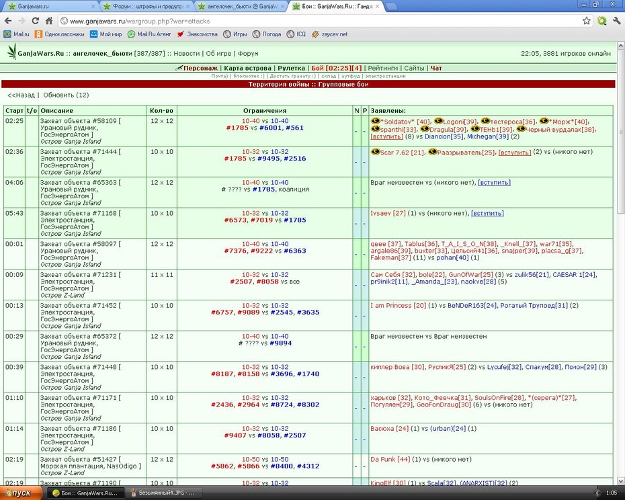Open the Одноклассники bookmark
The image size is (625, 500).
60,34
